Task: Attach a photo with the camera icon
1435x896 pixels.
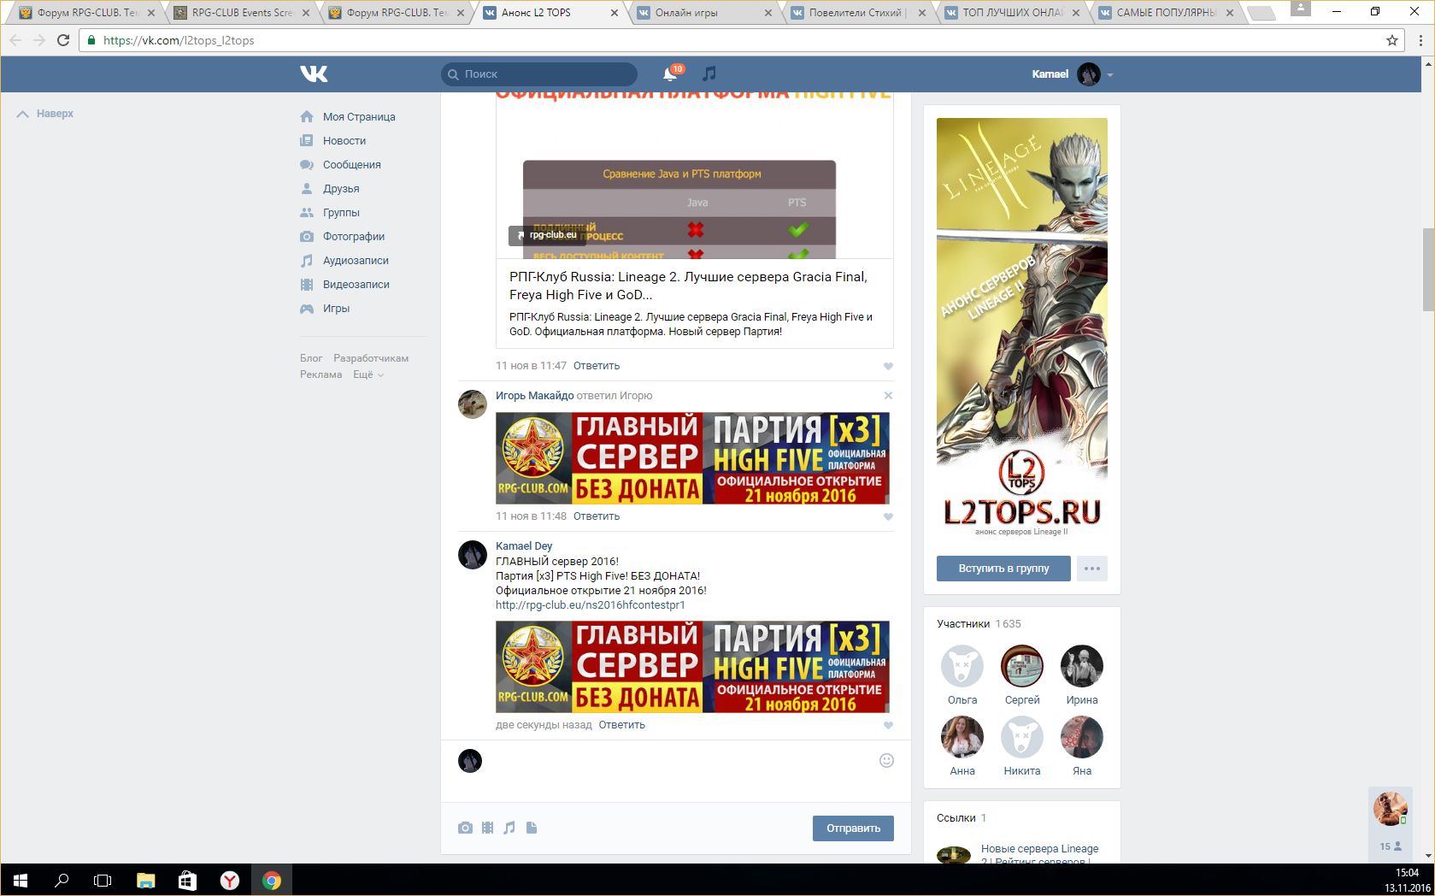Action: [x=465, y=828]
